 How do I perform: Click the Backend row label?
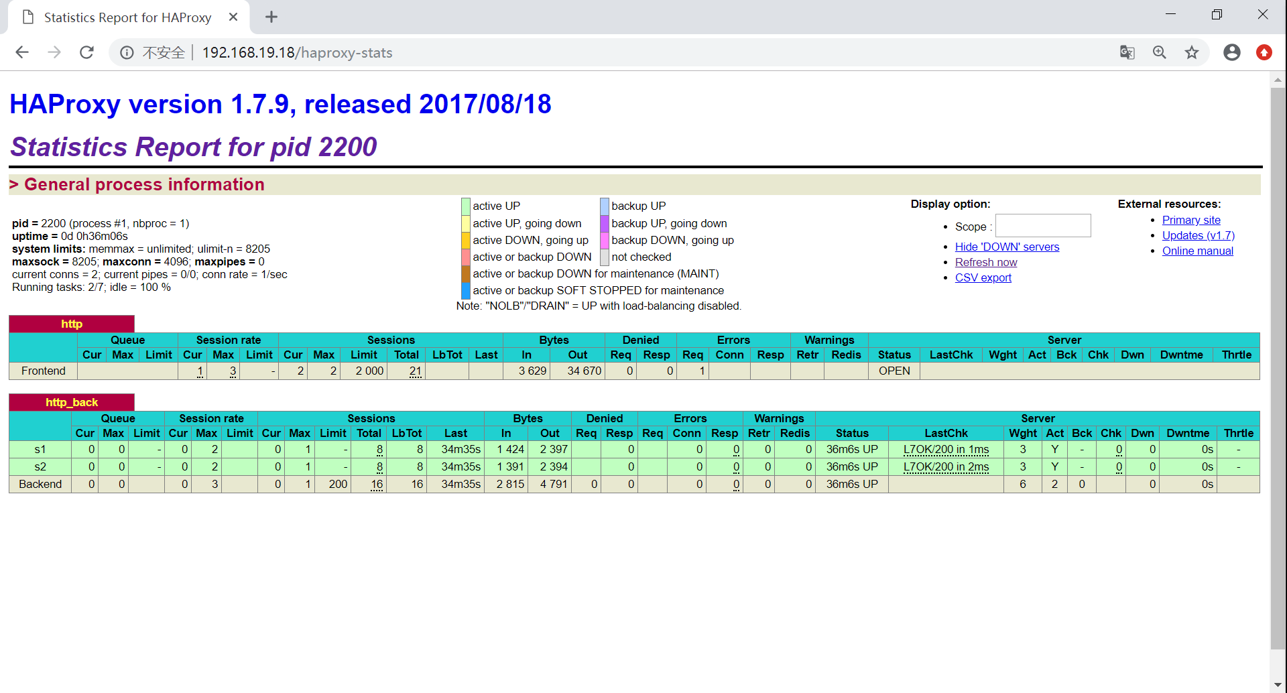coord(40,484)
